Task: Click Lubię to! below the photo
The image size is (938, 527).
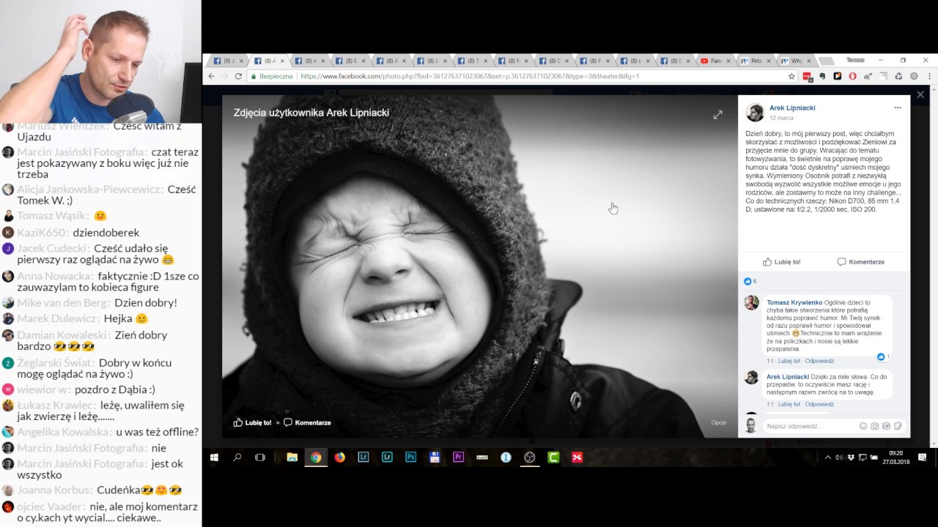Action: [253, 422]
